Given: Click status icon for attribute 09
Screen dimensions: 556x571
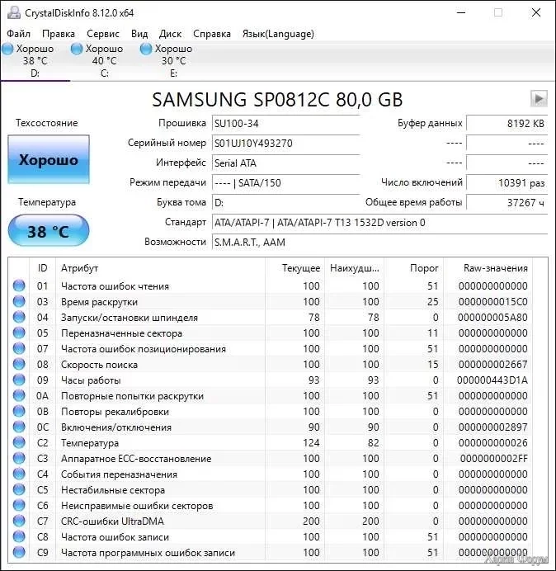Looking at the screenshot, I should 19,380.
